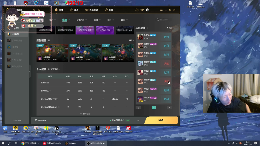Select the red NetEase Cloud Music desktop shortcut
The image size is (260, 146).
click(128, 129)
